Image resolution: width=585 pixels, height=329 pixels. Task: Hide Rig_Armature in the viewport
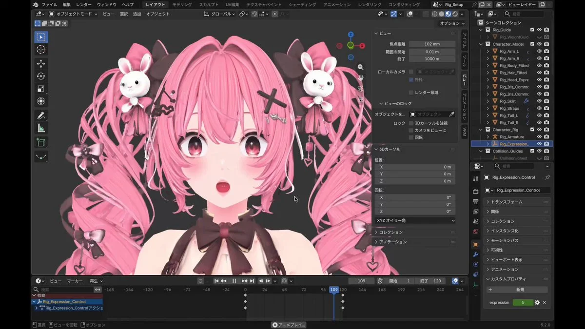[x=539, y=137]
